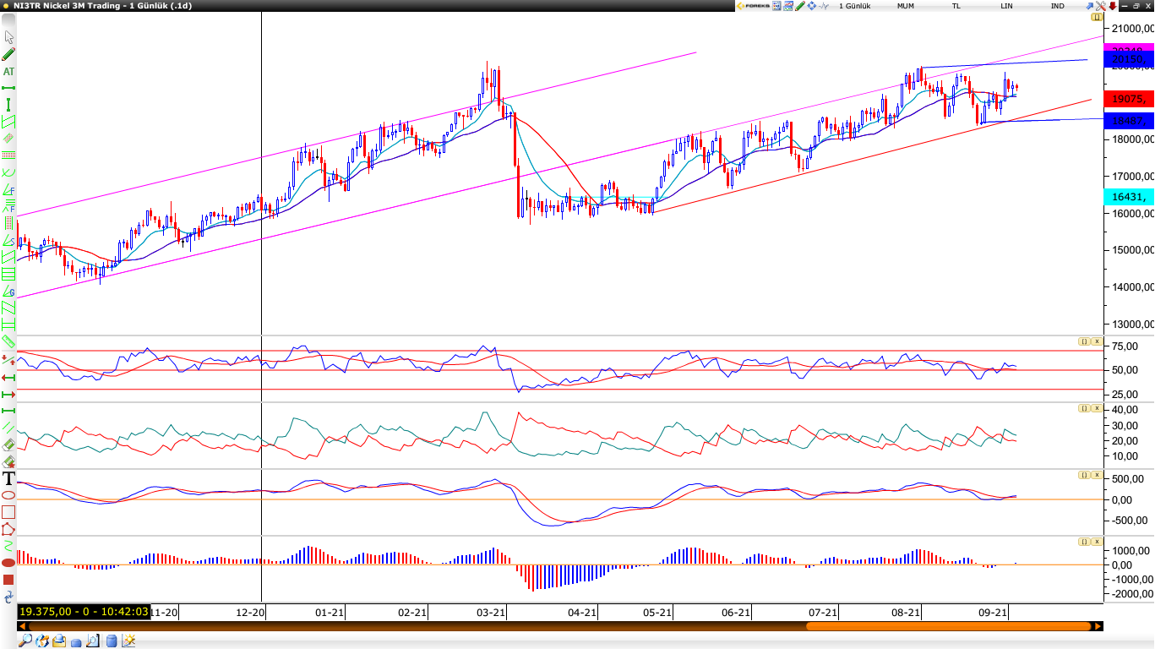Screen dimensions: 1166x649
Task: Open the Foreks logo menu
Action: click(x=754, y=6)
